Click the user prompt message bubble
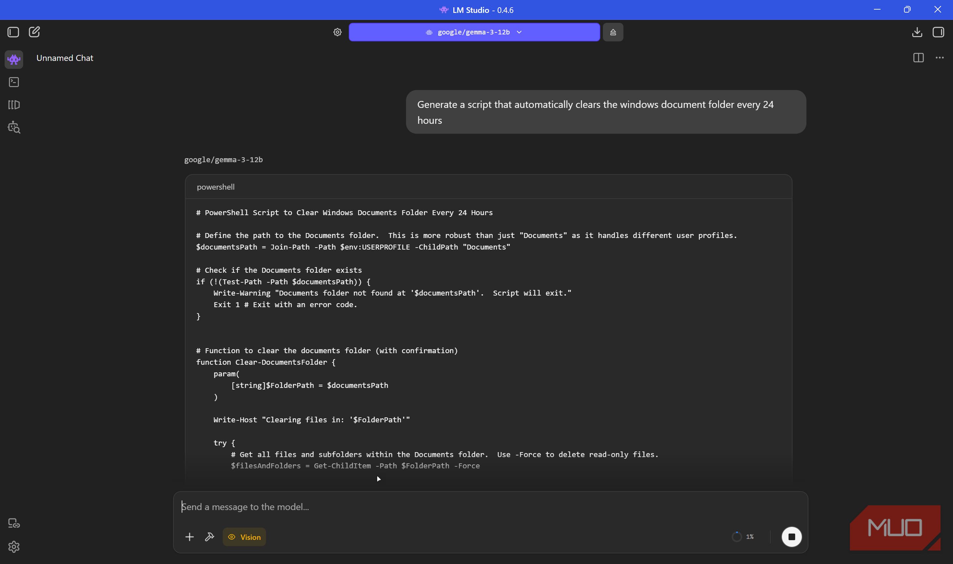The height and width of the screenshot is (564, 953). tap(606, 112)
